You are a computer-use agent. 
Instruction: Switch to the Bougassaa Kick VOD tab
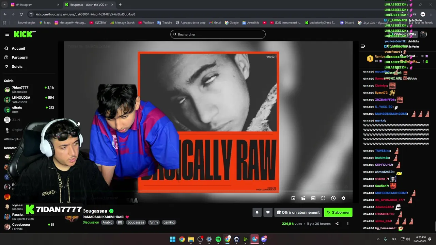point(89,4)
